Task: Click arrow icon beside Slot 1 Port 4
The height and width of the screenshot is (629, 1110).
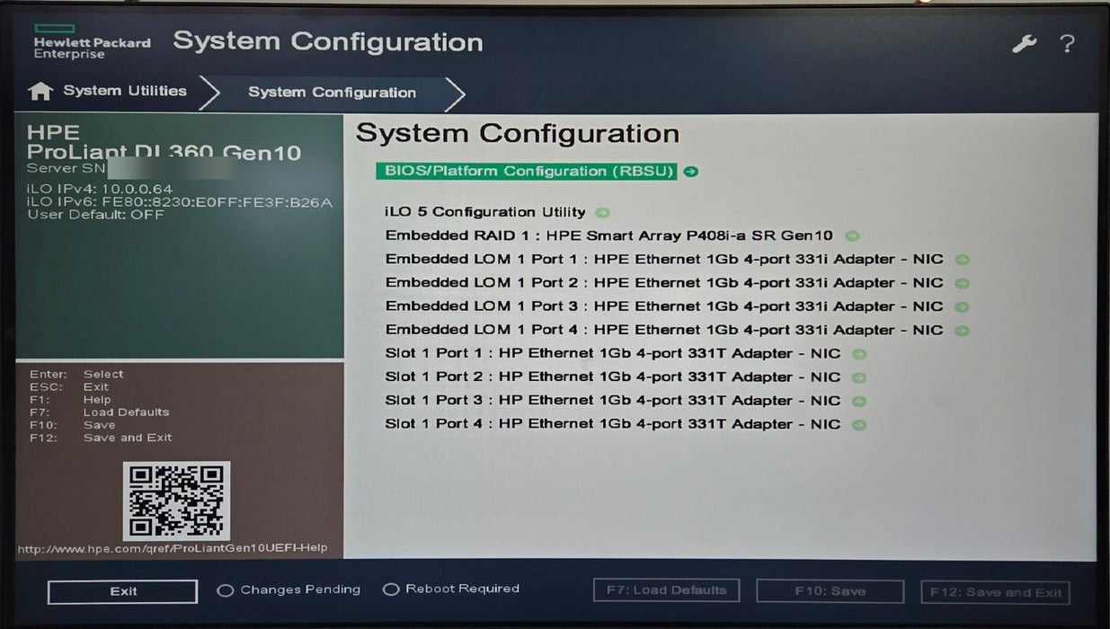Action: click(858, 425)
